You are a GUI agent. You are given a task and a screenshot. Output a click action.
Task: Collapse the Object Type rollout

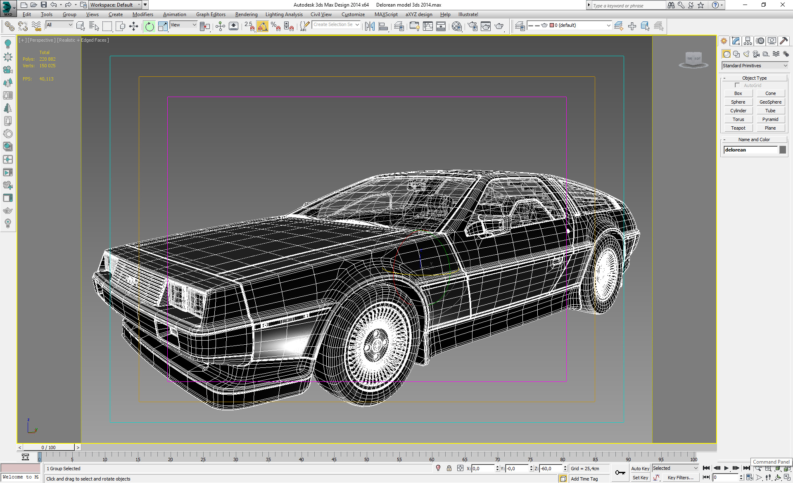point(754,78)
